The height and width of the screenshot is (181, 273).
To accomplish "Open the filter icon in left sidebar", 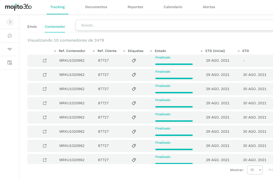I will pyautogui.click(x=10, y=49).
